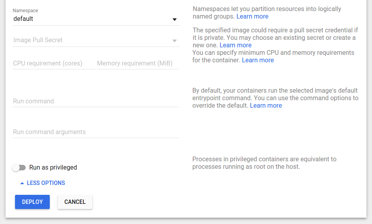The width and height of the screenshot is (372, 224).
Task: Open Learn more link about namespaces
Action: coord(252,17)
